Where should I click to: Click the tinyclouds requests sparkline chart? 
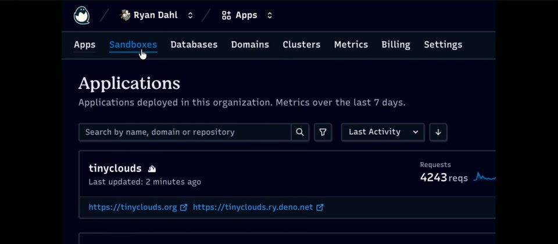tap(485, 177)
